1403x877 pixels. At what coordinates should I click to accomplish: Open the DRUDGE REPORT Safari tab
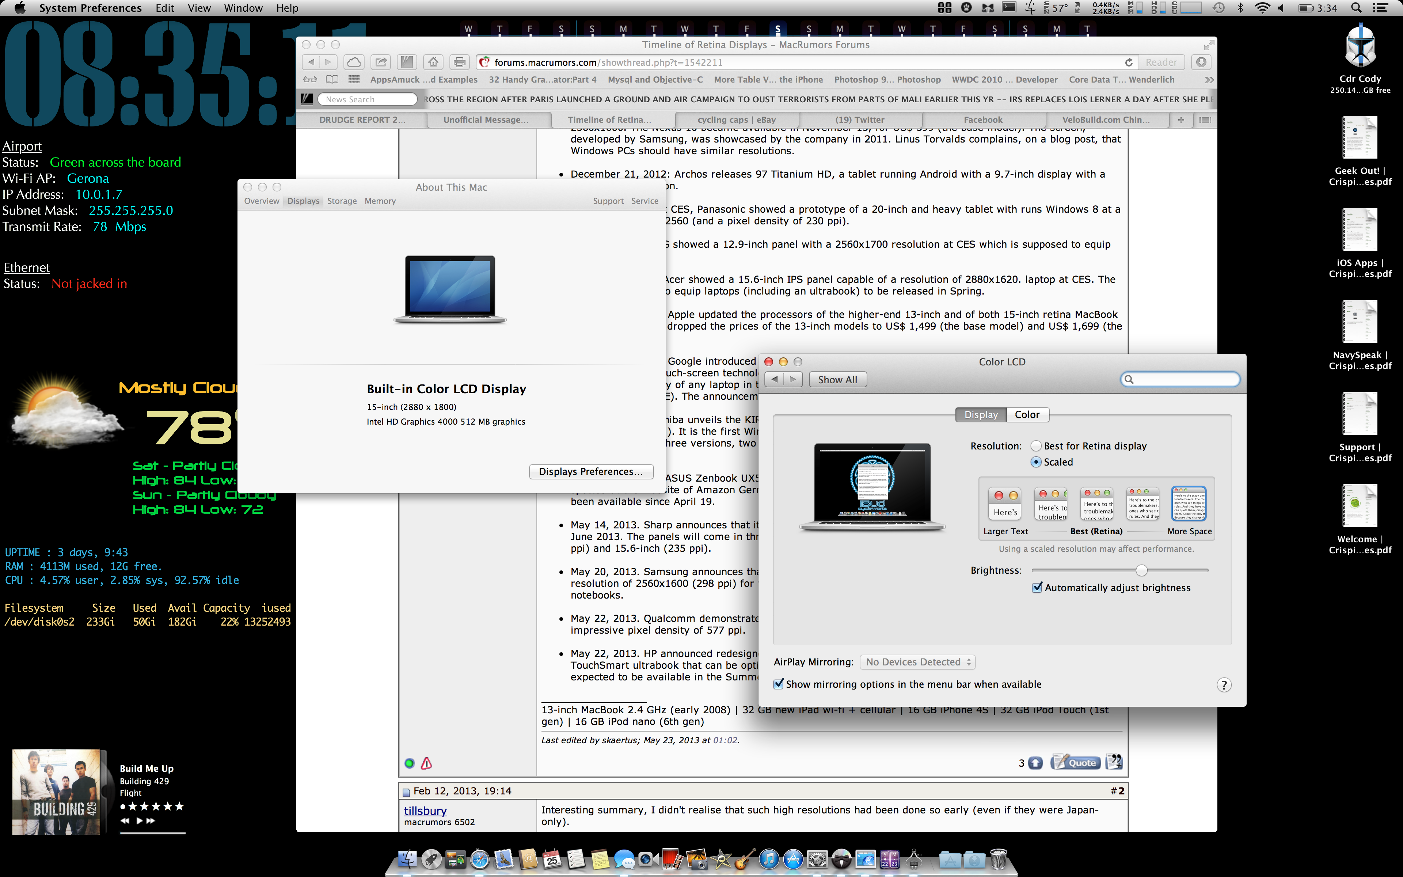(x=362, y=119)
